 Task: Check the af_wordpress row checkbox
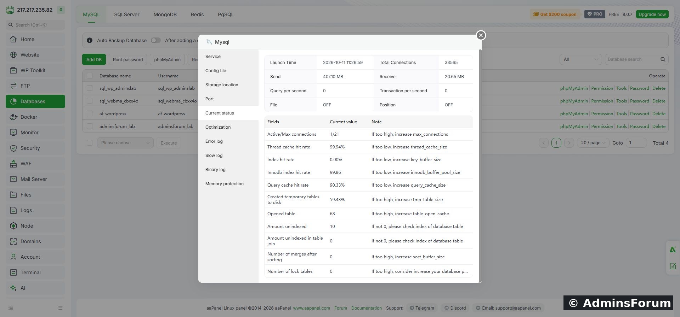point(90,114)
